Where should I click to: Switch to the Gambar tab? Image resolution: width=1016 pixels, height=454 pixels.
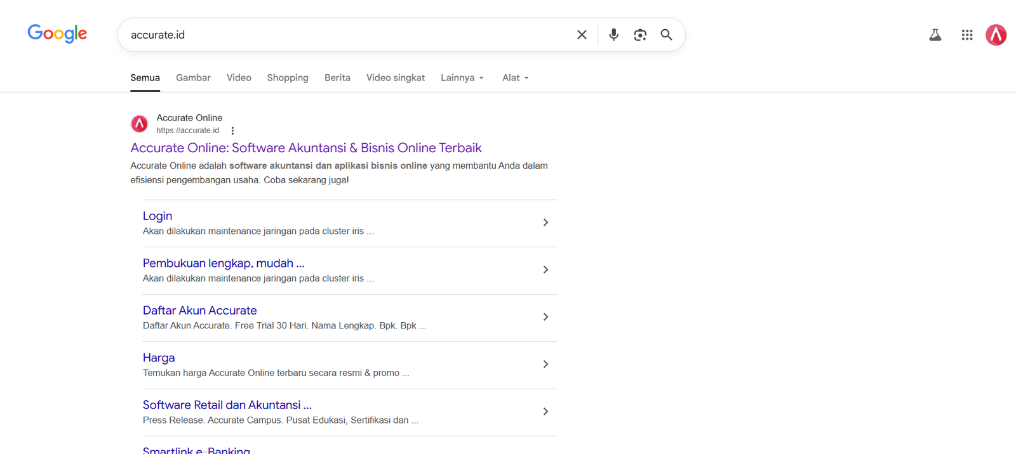click(x=193, y=78)
